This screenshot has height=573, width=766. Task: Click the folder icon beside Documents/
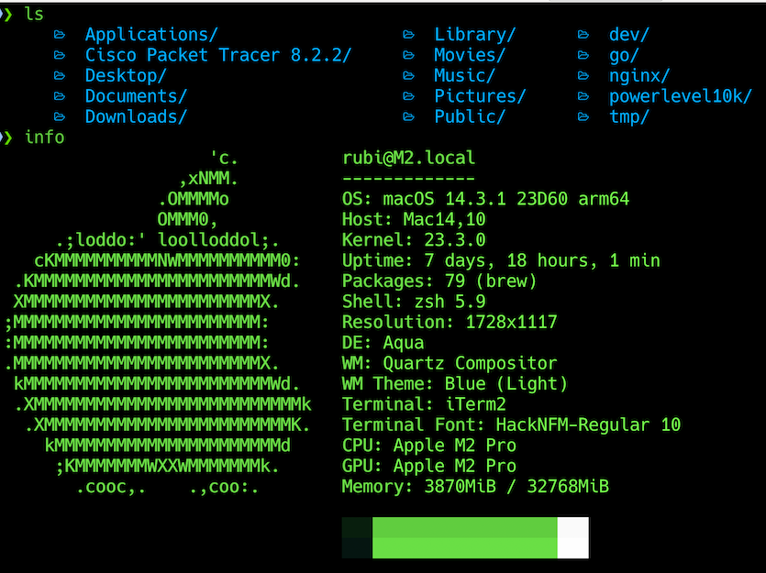[60, 96]
